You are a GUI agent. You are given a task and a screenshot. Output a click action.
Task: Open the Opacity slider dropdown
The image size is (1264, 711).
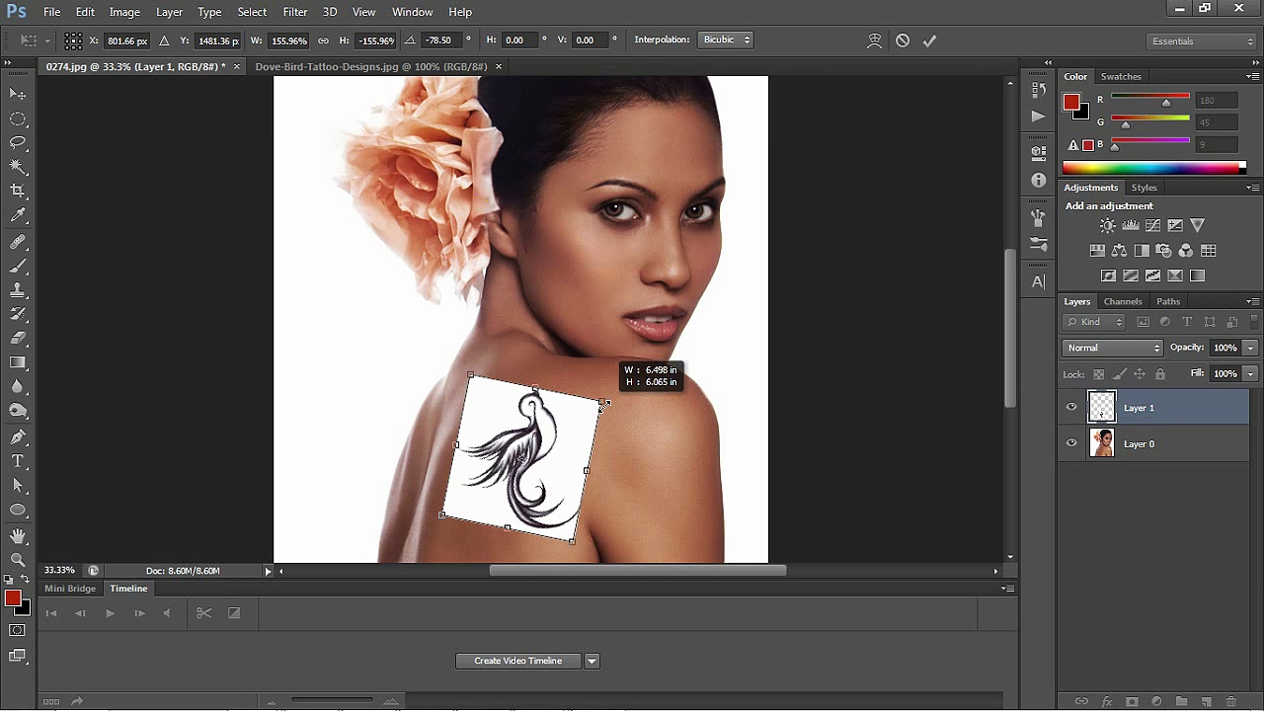click(1250, 348)
